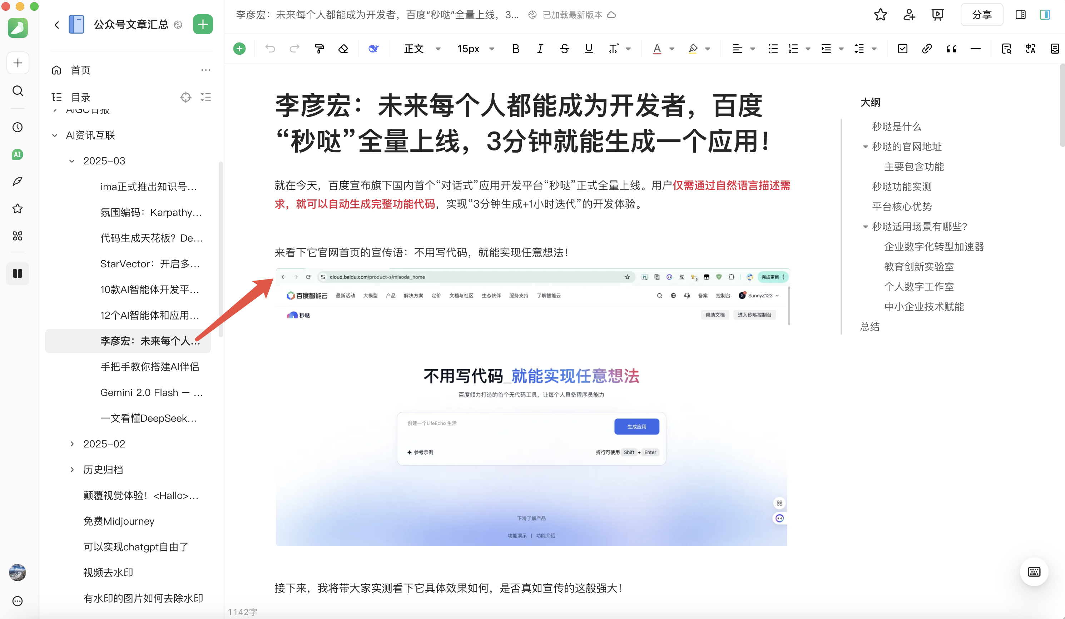Open find and replace icon
Viewport: 1065px width, 619px height.
pyautogui.click(x=1006, y=49)
